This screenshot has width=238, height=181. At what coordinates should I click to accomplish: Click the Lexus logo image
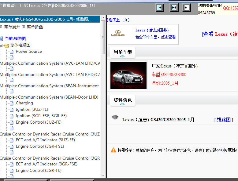click(118, 33)
